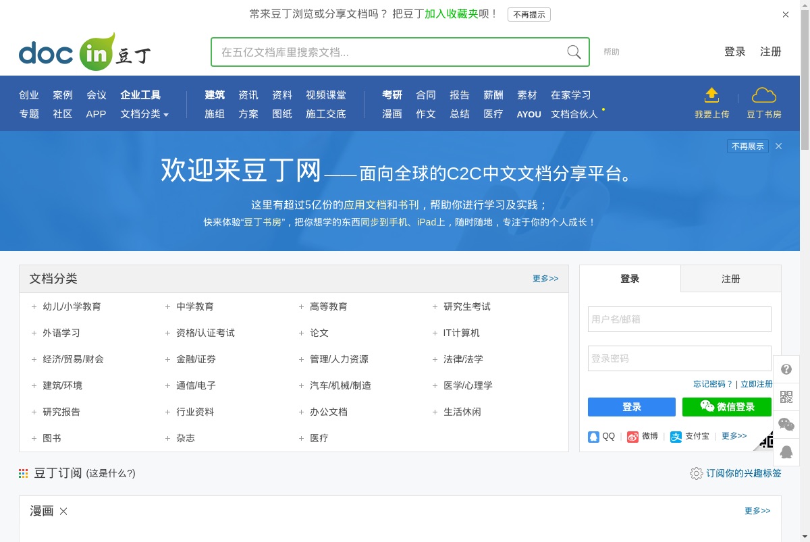Open the 生活休闲 category

(462, 412)
